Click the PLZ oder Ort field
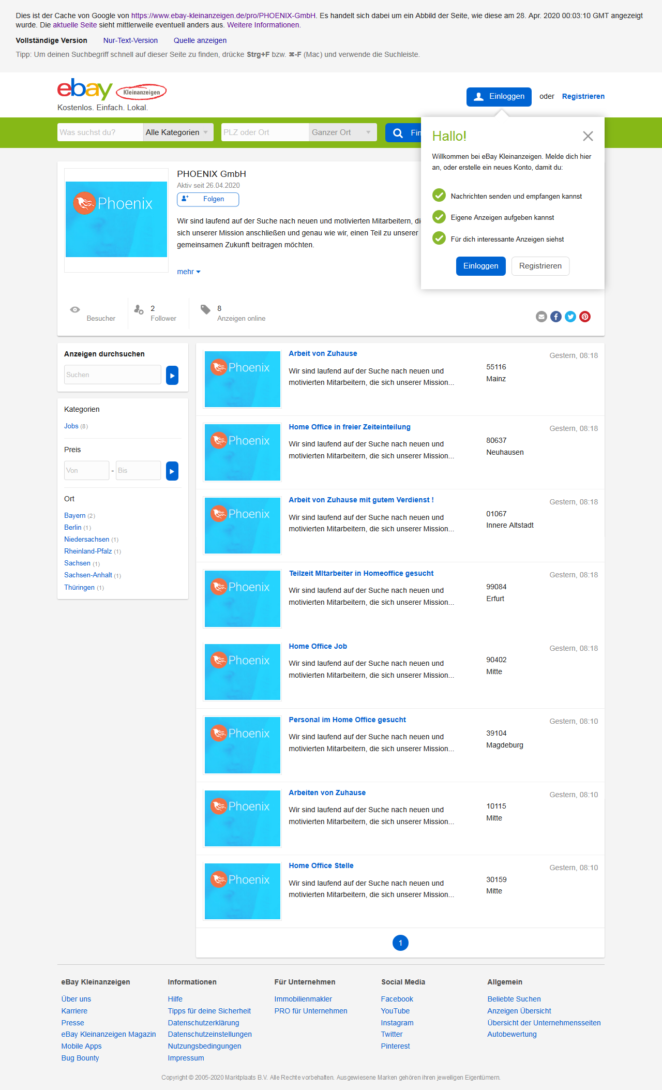The width and height of the screenshot is (662, 1090). (265, 132)
